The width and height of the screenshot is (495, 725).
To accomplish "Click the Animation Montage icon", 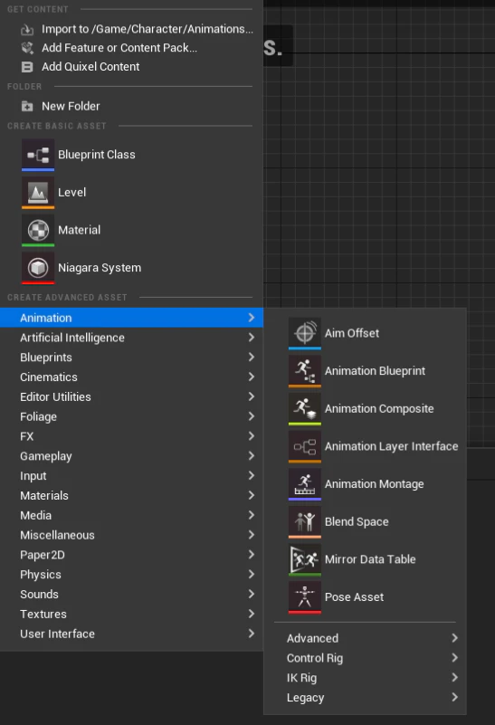I will [305, 484].
